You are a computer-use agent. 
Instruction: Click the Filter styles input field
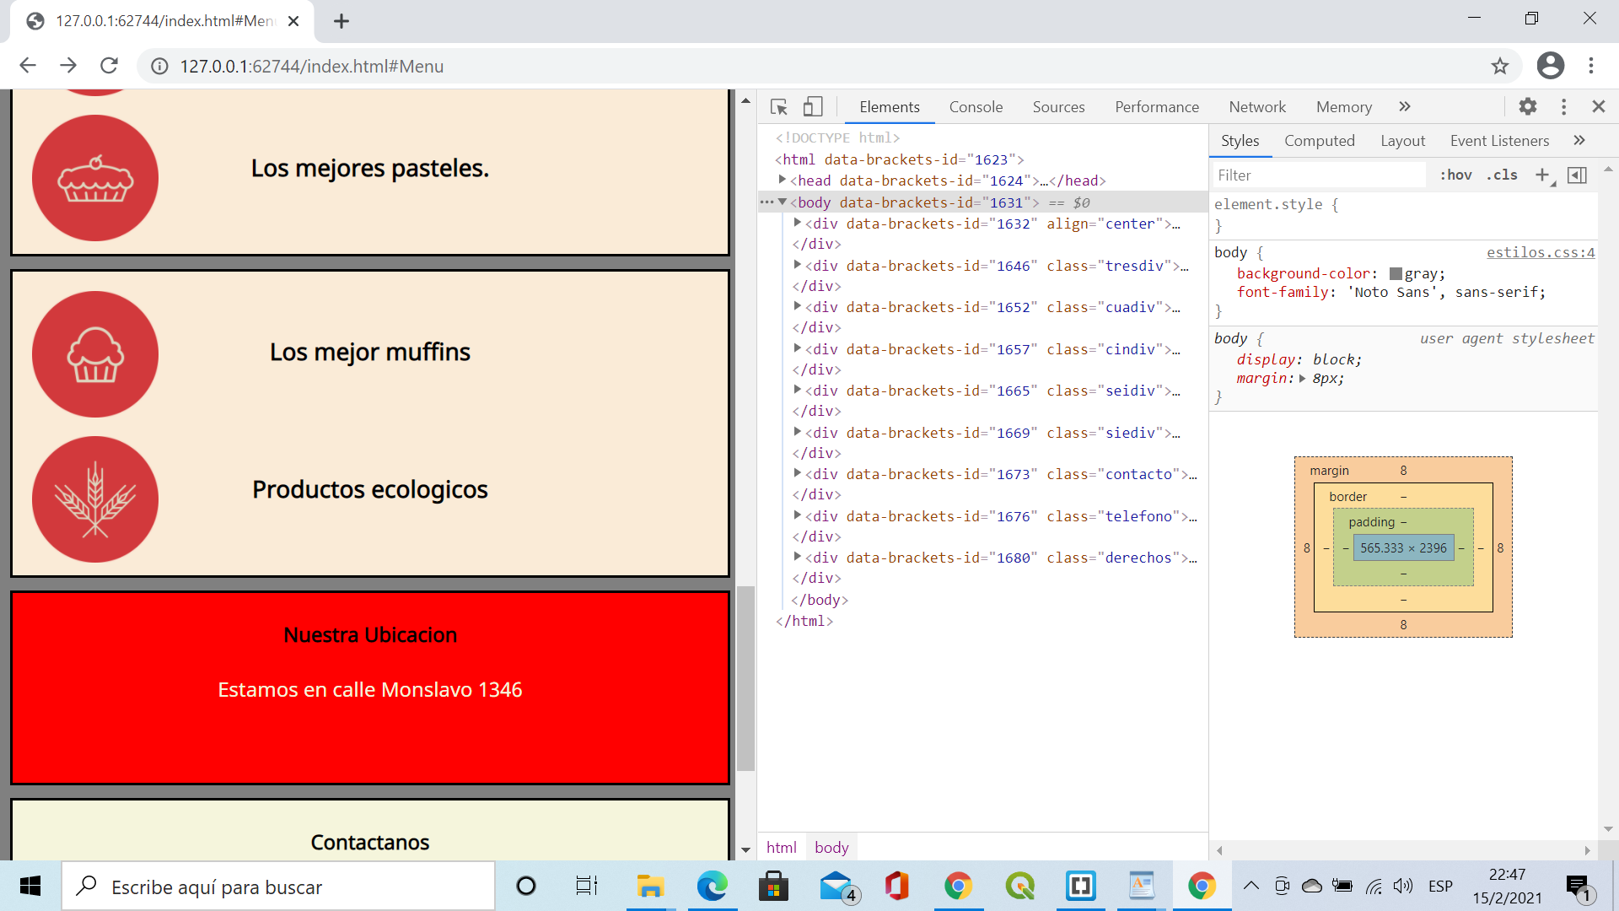1320,175
